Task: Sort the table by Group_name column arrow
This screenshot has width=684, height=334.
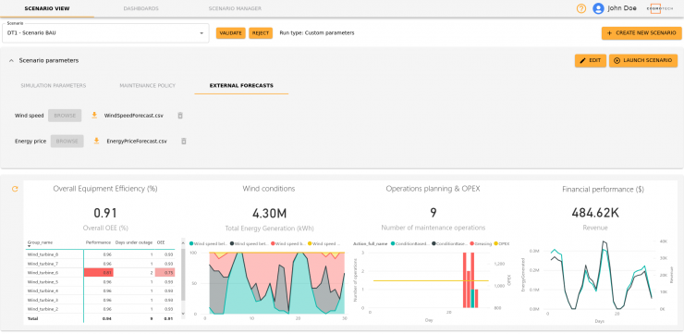Action: click(30, 246)
